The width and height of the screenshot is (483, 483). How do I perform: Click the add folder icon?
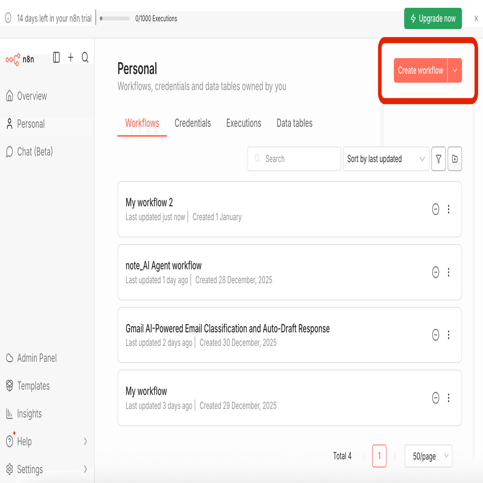455,159
